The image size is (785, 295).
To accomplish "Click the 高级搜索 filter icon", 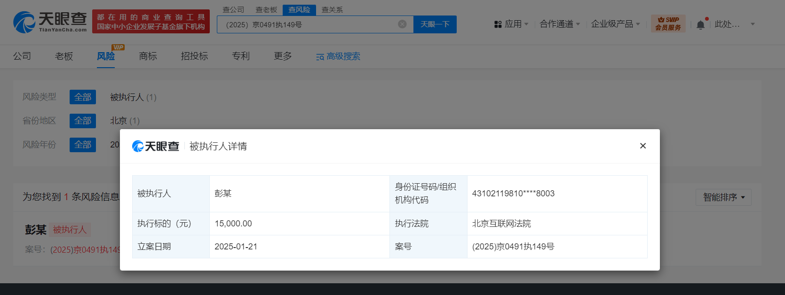I will pyautogui.click(x=320, y=57).
